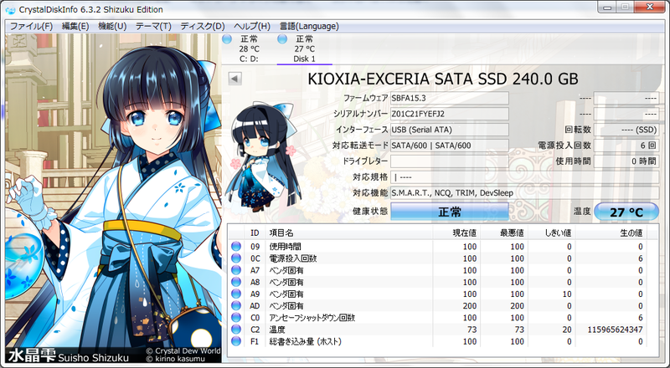Click the 現在値 column header

coord(456,233)
